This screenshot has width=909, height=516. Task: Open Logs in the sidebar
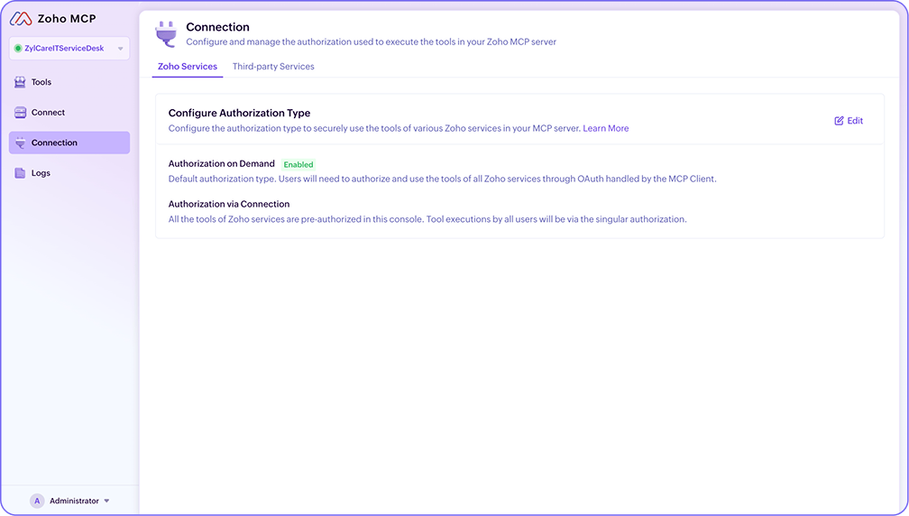pos(69,173)
